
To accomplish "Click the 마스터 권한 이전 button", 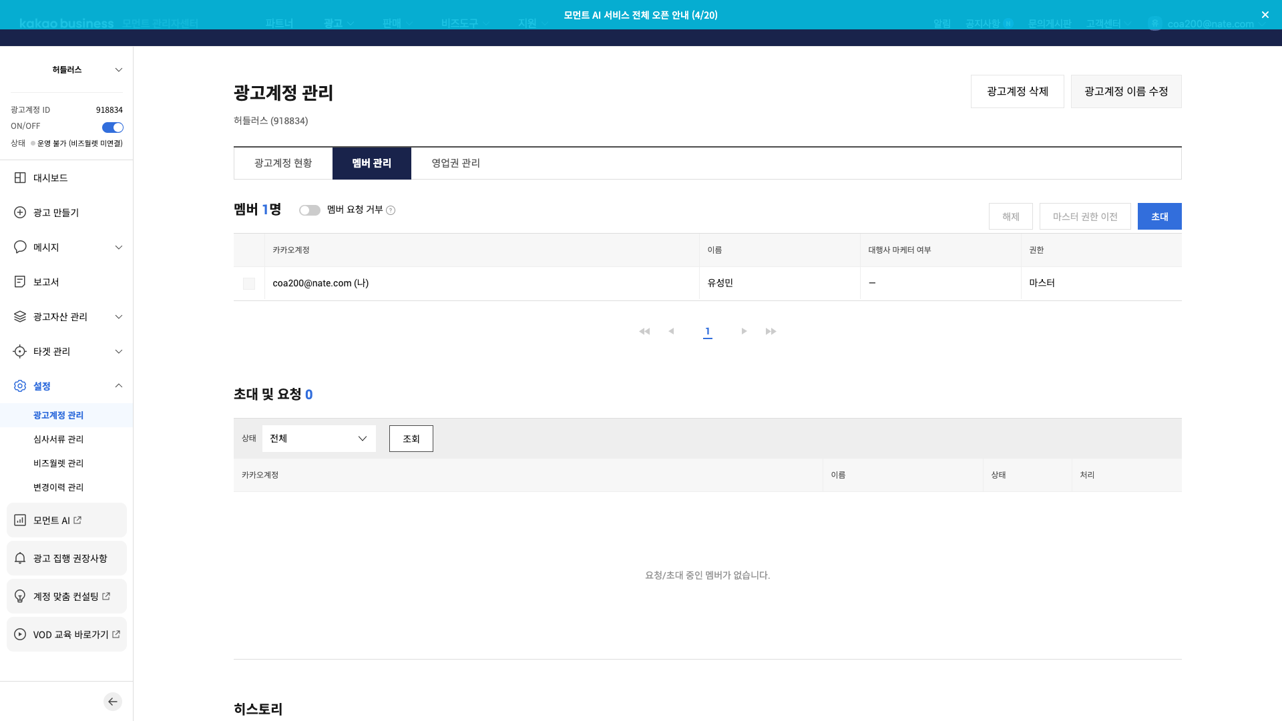I will [x=1085, y=216].
